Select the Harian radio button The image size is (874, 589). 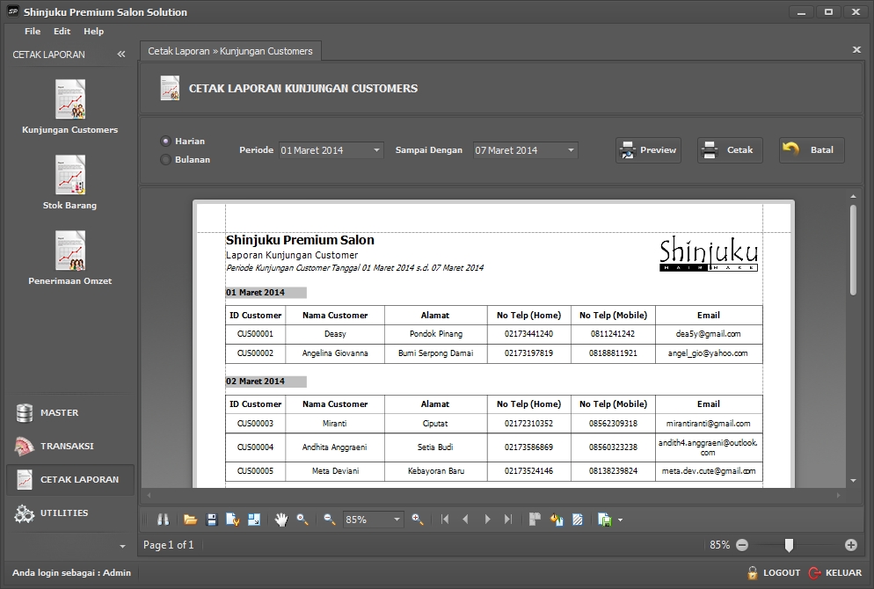[x=165, y=141]
